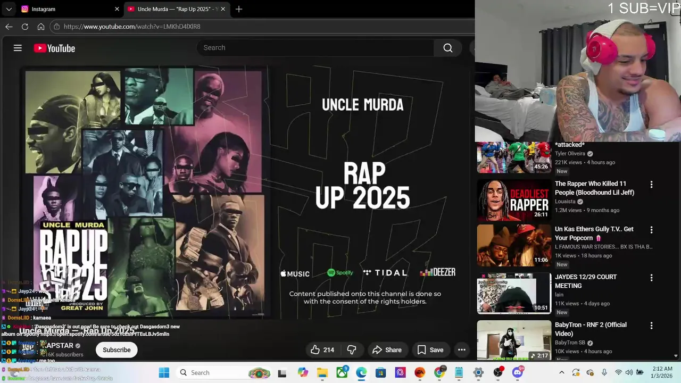
Task: Open the EA app from taskbar
Action: (420, 372)
